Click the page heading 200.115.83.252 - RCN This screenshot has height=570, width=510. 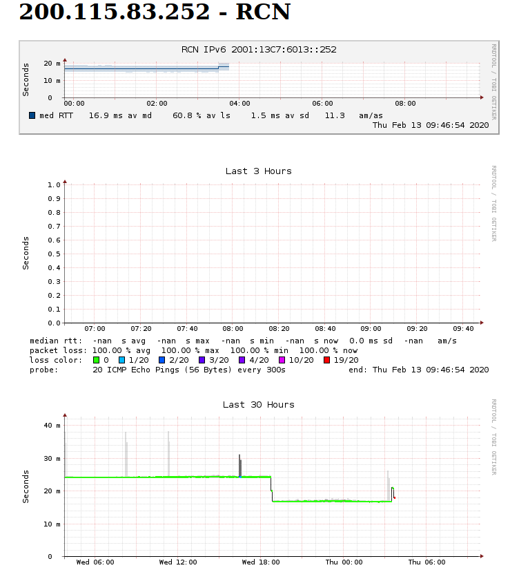(155, 12)
